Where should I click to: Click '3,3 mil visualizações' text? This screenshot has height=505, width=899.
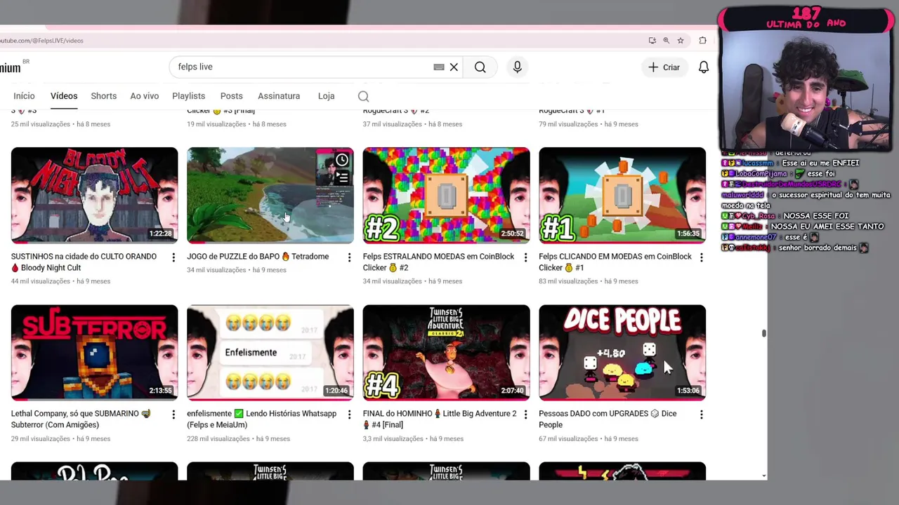393,439
